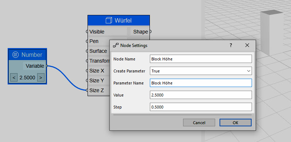Cancel the Node Settings dialog
291x142 pixels.
coord(199,123)
